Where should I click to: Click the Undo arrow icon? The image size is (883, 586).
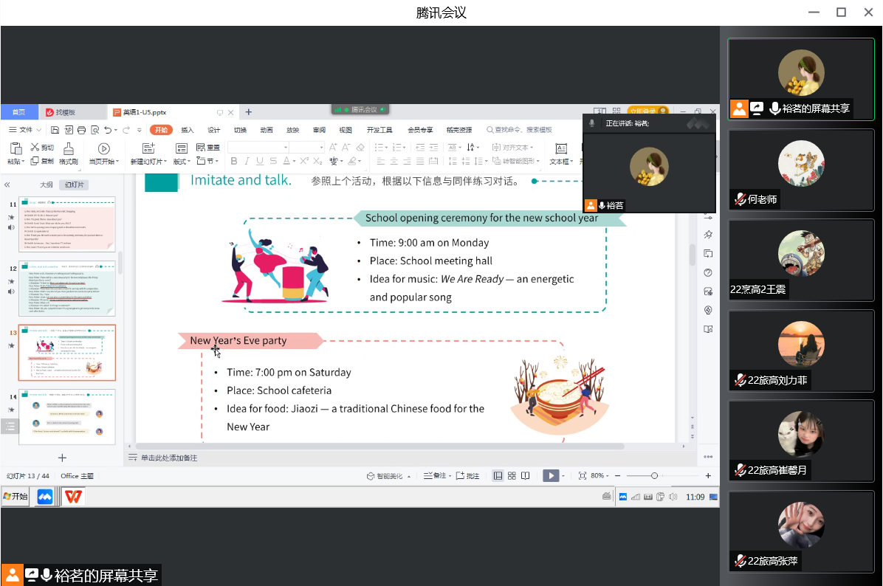[108, 130]
